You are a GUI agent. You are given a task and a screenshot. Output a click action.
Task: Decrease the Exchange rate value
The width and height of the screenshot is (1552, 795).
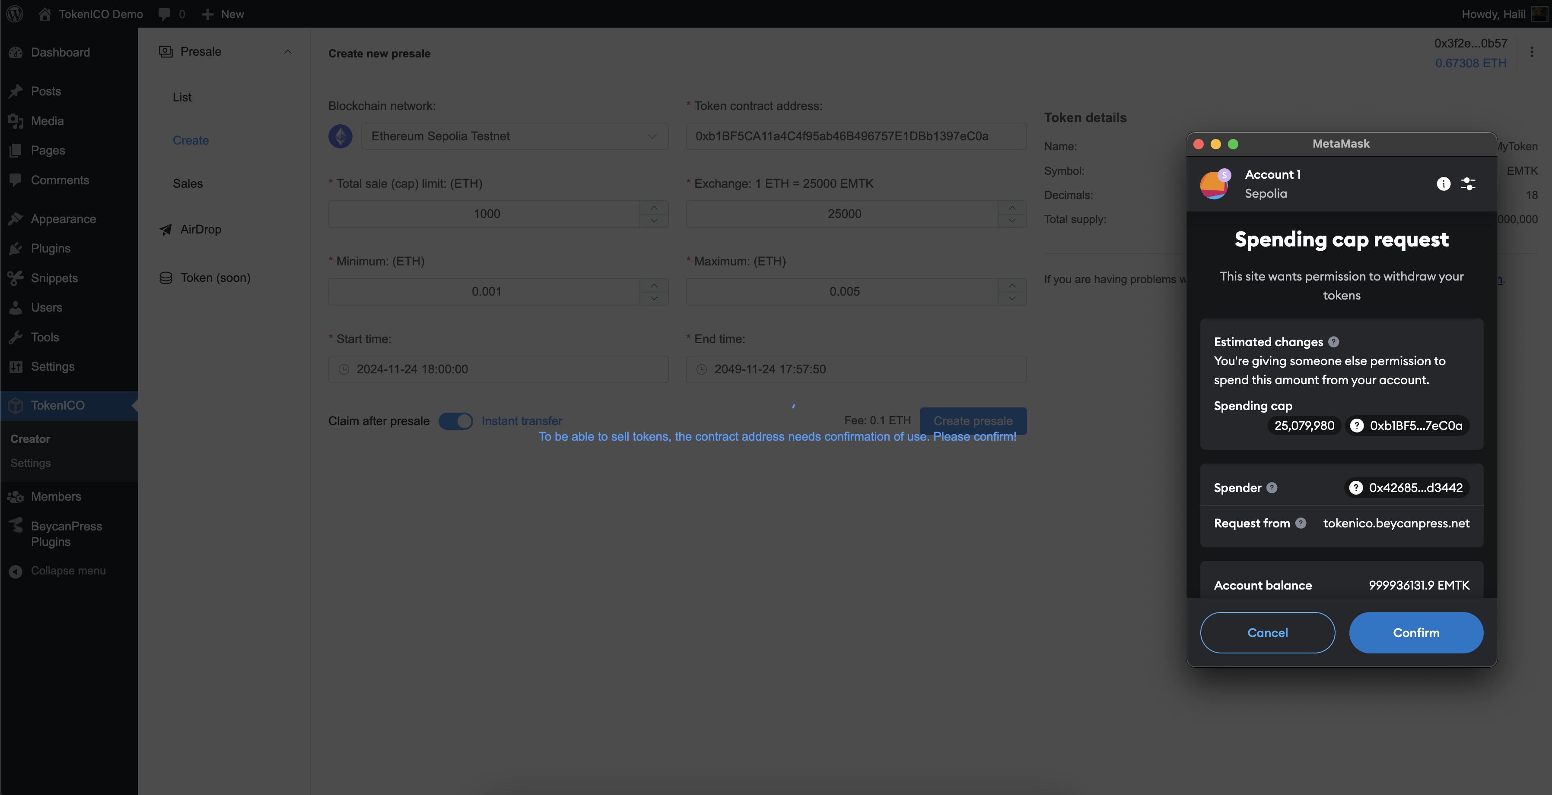coord(1012,221)
